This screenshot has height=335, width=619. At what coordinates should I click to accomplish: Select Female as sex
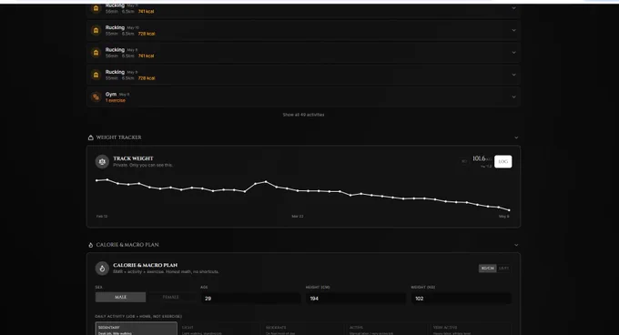coord(170,297)
